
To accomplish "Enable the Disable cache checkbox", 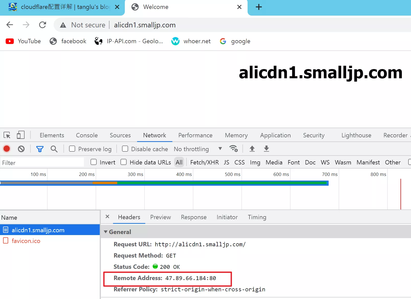I will (x=125, y=149).
